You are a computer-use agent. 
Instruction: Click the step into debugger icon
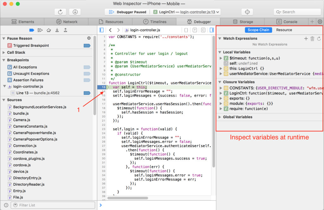57,30
